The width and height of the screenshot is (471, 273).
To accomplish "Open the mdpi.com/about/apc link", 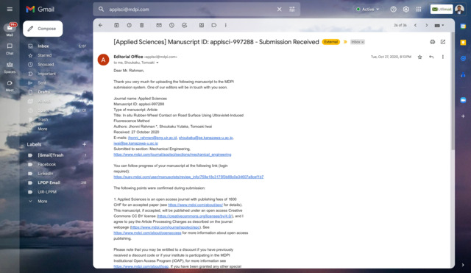I will pos(195,205).
